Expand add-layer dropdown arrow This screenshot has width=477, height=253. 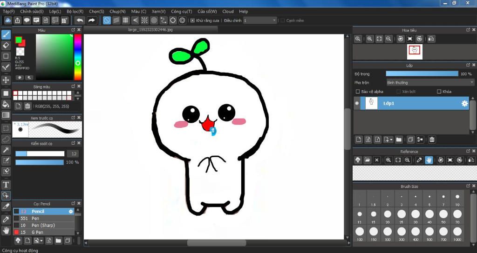(x=391, y=140)
